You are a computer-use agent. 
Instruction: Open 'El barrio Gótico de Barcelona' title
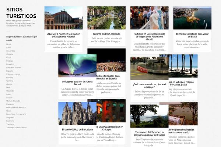(77, 130)
